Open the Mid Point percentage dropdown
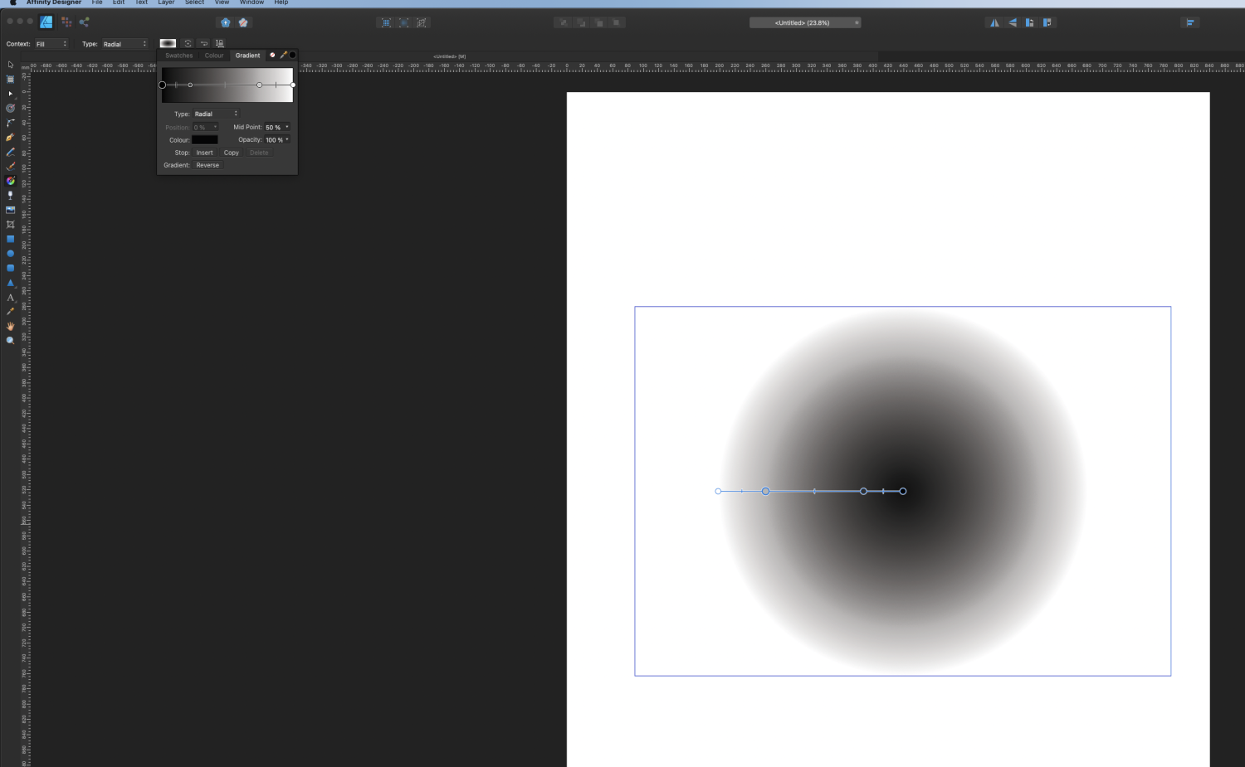 tap(287, 127)
